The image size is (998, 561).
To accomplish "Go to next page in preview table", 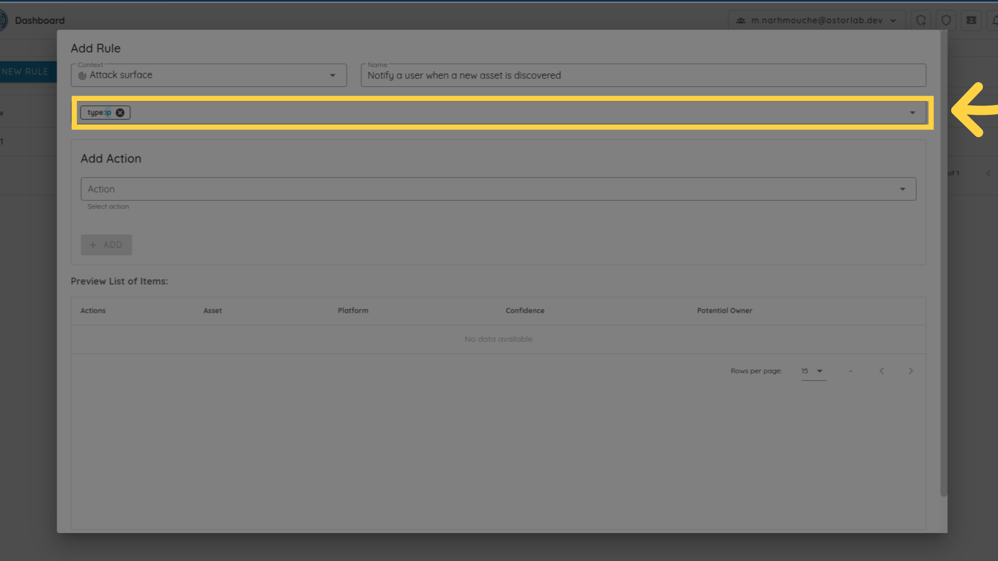I will click(x=911, y=371).
